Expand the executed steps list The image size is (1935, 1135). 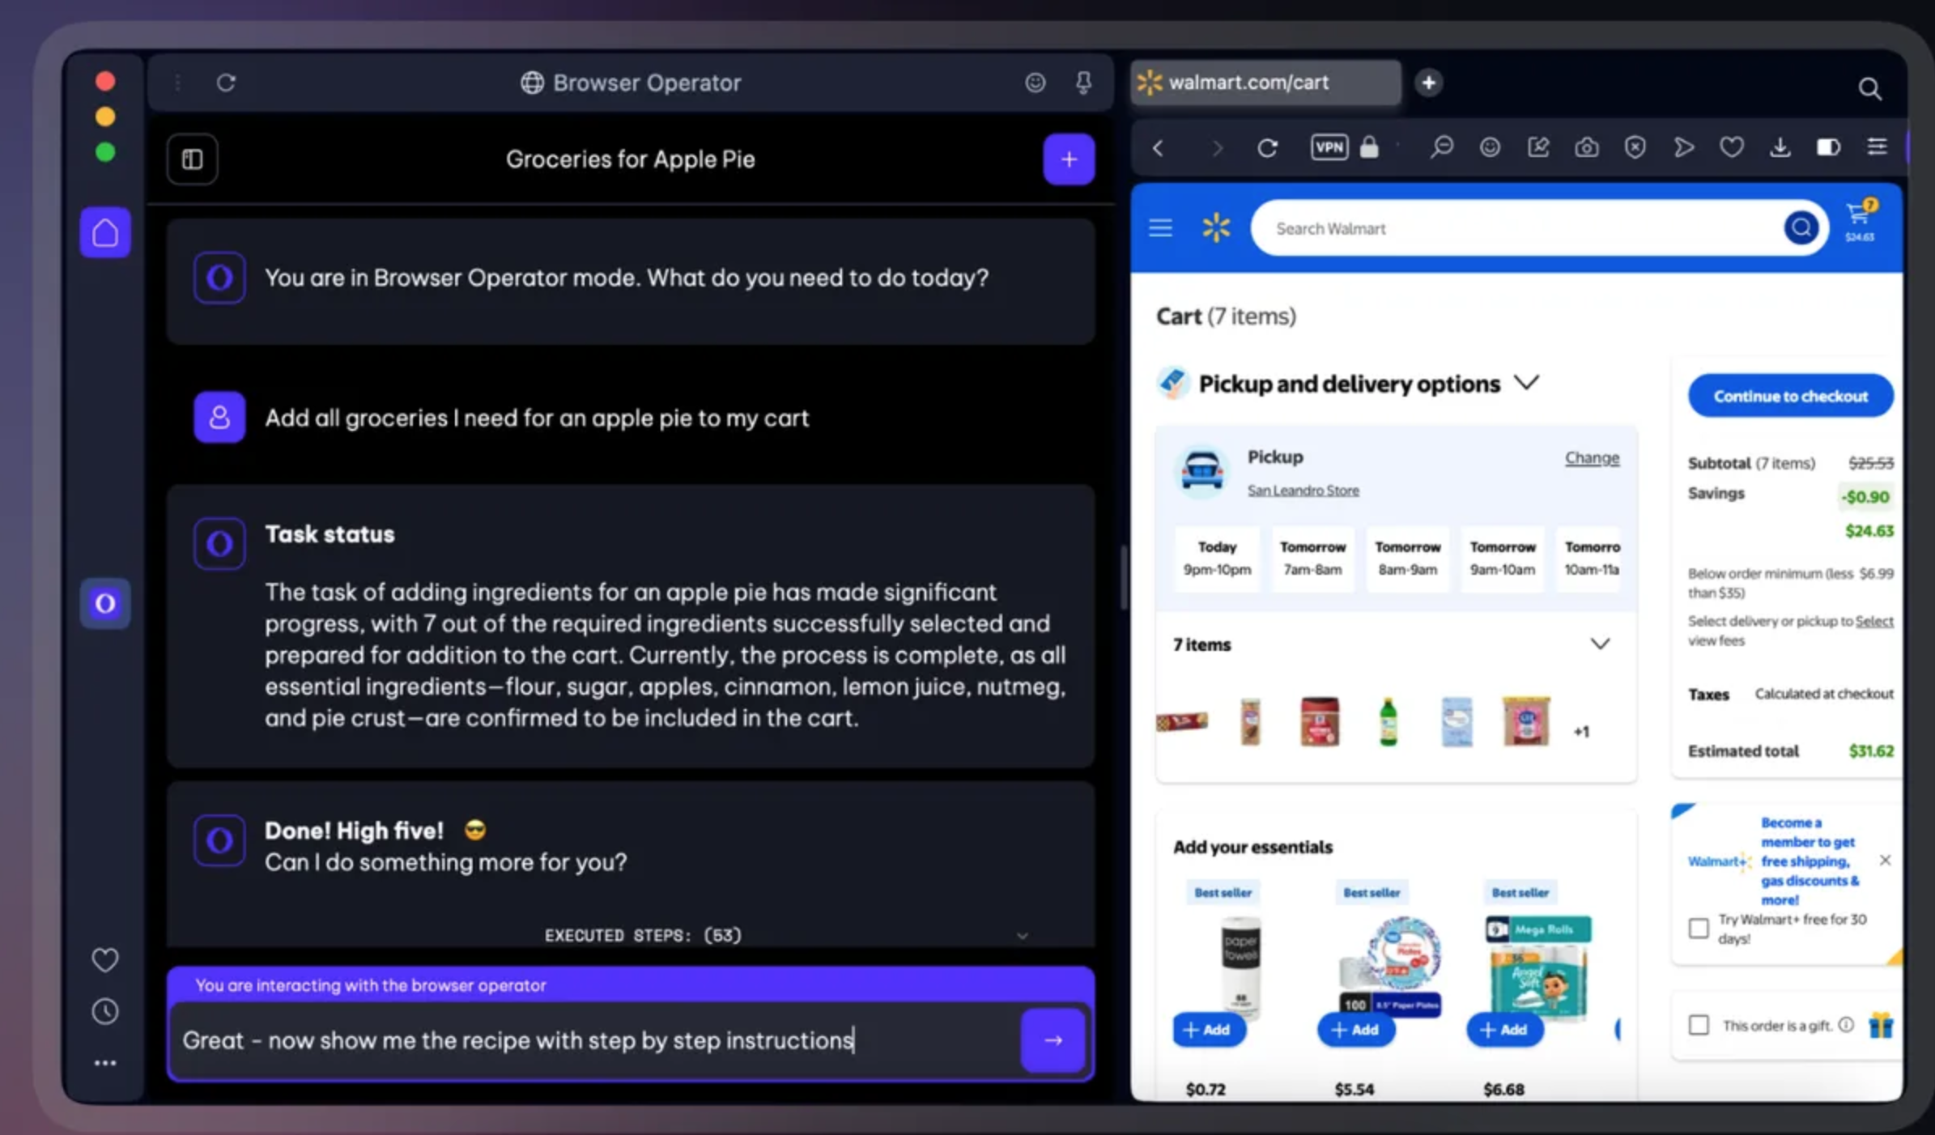tap(1023, 936)
